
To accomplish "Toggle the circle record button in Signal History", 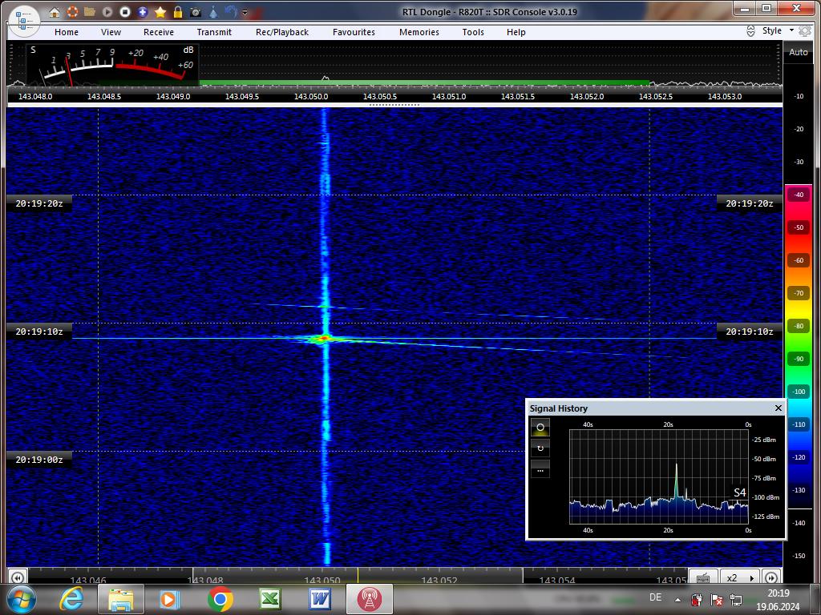I will tap(540, 428).
